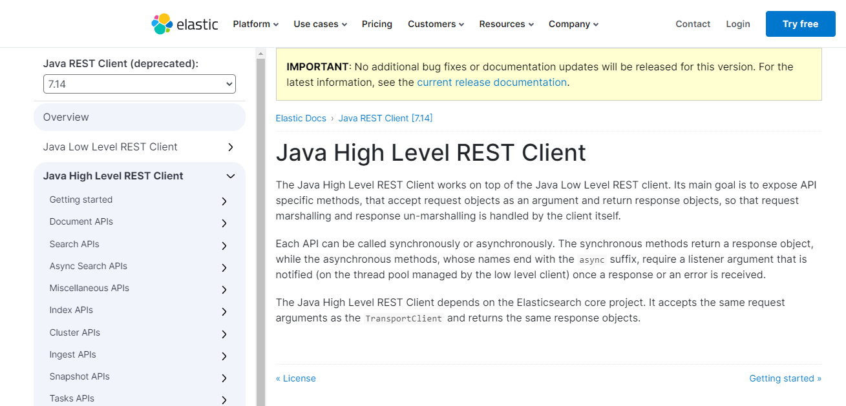Expand the Miscellaneous APIs chevron
Image resolution: width=846 pixels, height=406 pixels.
(224, 290)
